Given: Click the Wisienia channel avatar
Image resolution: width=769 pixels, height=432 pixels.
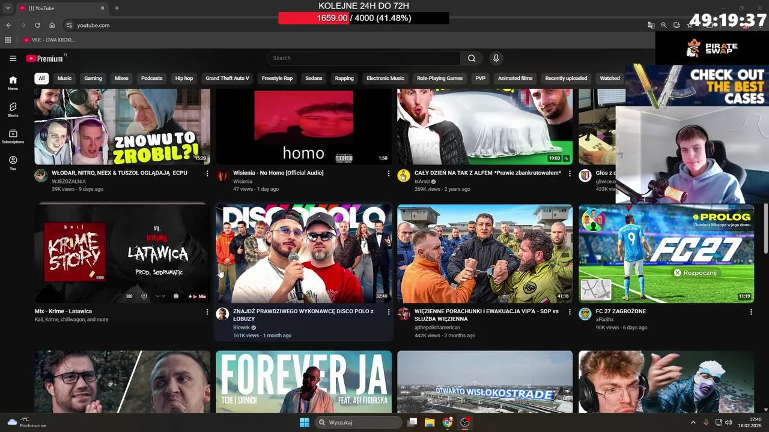Looking at the screenshot, I should [x=222, y=175].
